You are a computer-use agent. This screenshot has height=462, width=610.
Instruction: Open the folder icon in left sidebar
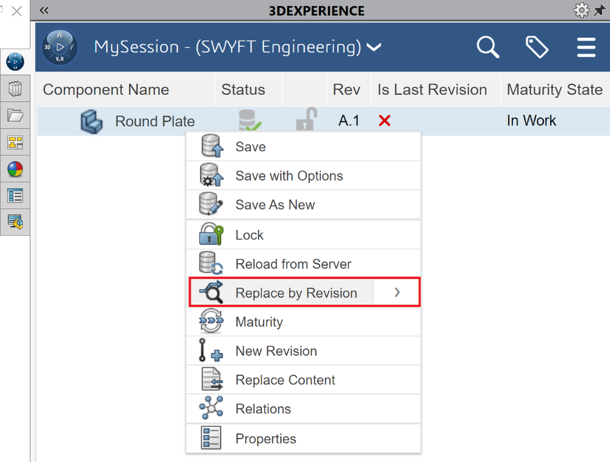[x=15, y=115]
